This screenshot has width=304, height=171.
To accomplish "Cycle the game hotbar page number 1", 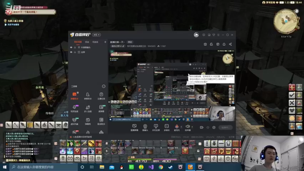I will tap(106, 151).
